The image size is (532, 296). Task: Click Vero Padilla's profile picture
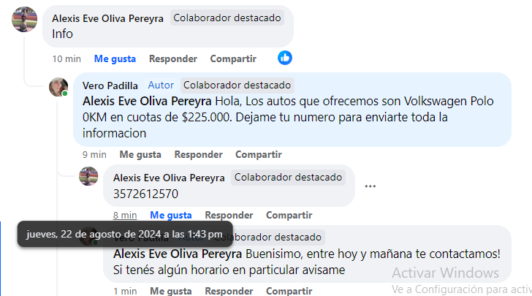tap(58, 88)
